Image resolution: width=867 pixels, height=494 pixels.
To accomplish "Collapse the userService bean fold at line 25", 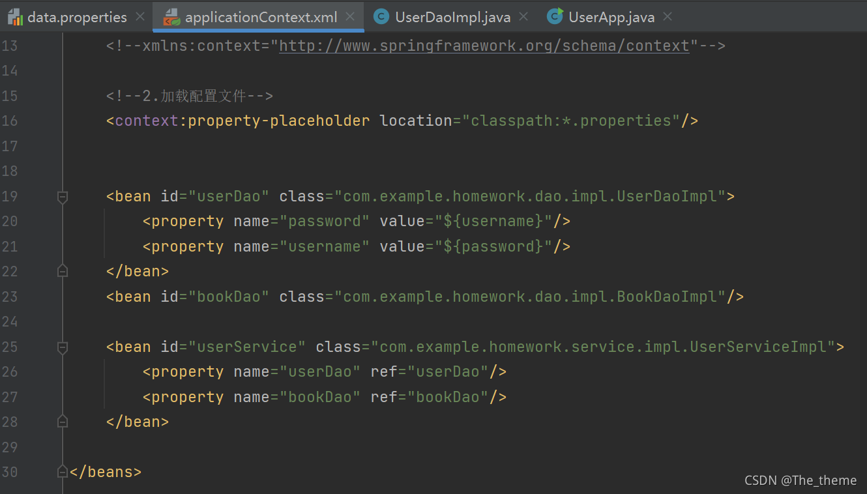I will pos(63,347).
